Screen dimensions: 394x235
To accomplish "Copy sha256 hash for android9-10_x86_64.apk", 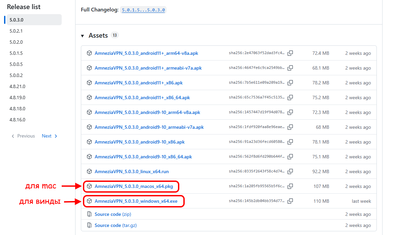I will (290, 157).
